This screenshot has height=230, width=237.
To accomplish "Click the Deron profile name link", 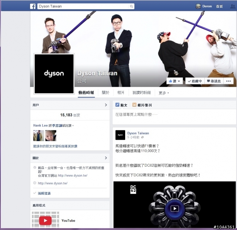I will click(x=207, y=6).
